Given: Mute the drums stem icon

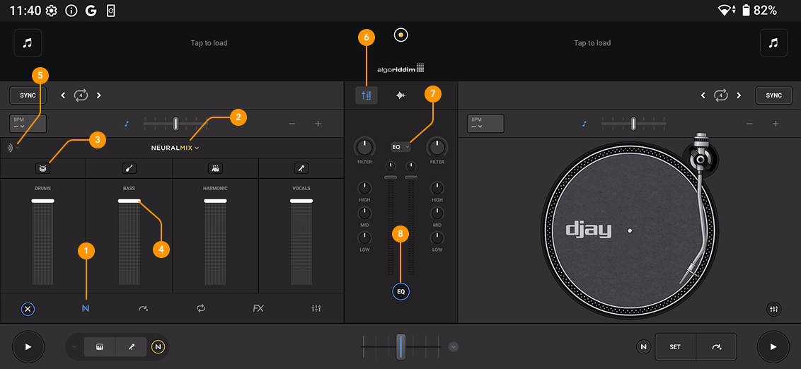Looking at the screenshot, I should [42, 168].
